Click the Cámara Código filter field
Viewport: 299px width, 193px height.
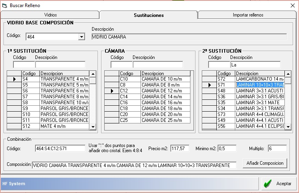coord(121,64)
